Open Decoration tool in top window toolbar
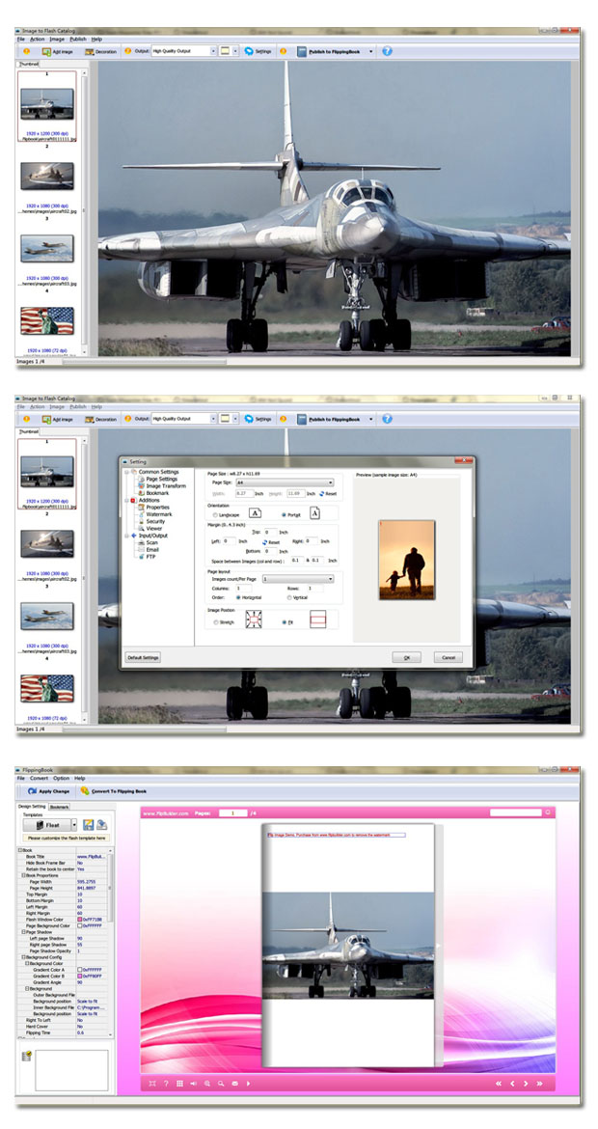The height and width of the screenshot is (1129, 598). [100, 52]
